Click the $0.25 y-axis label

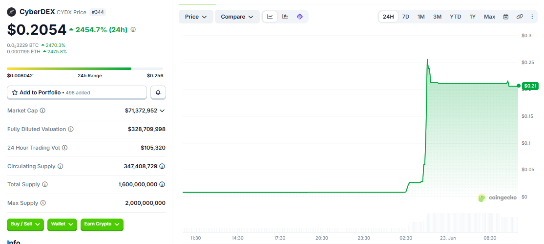[527, 63]
